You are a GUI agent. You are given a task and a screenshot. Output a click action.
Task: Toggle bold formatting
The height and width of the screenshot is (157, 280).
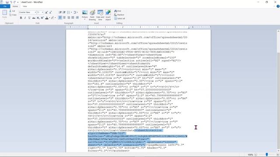tap(21, 18)
